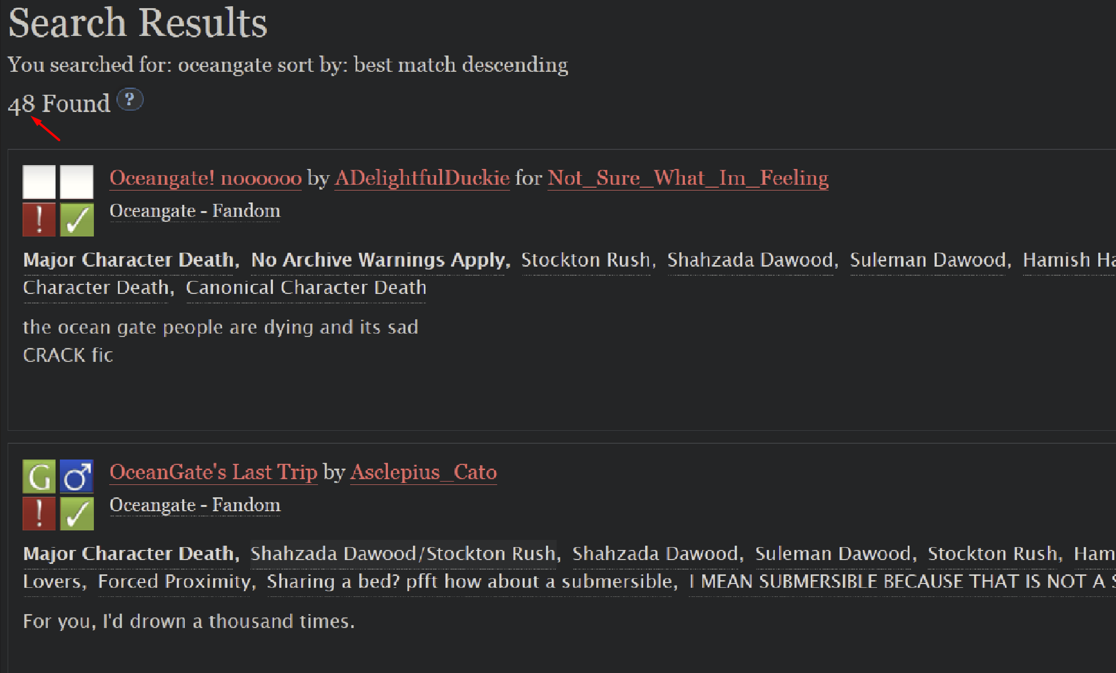This screenshot has width=1116, height=673.
Task: Click the red warning icon on Oceangate! noooooo
Action: (39, 219)
